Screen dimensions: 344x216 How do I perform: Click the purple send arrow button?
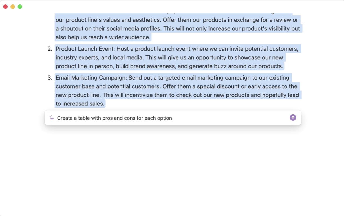click(293, 118)
